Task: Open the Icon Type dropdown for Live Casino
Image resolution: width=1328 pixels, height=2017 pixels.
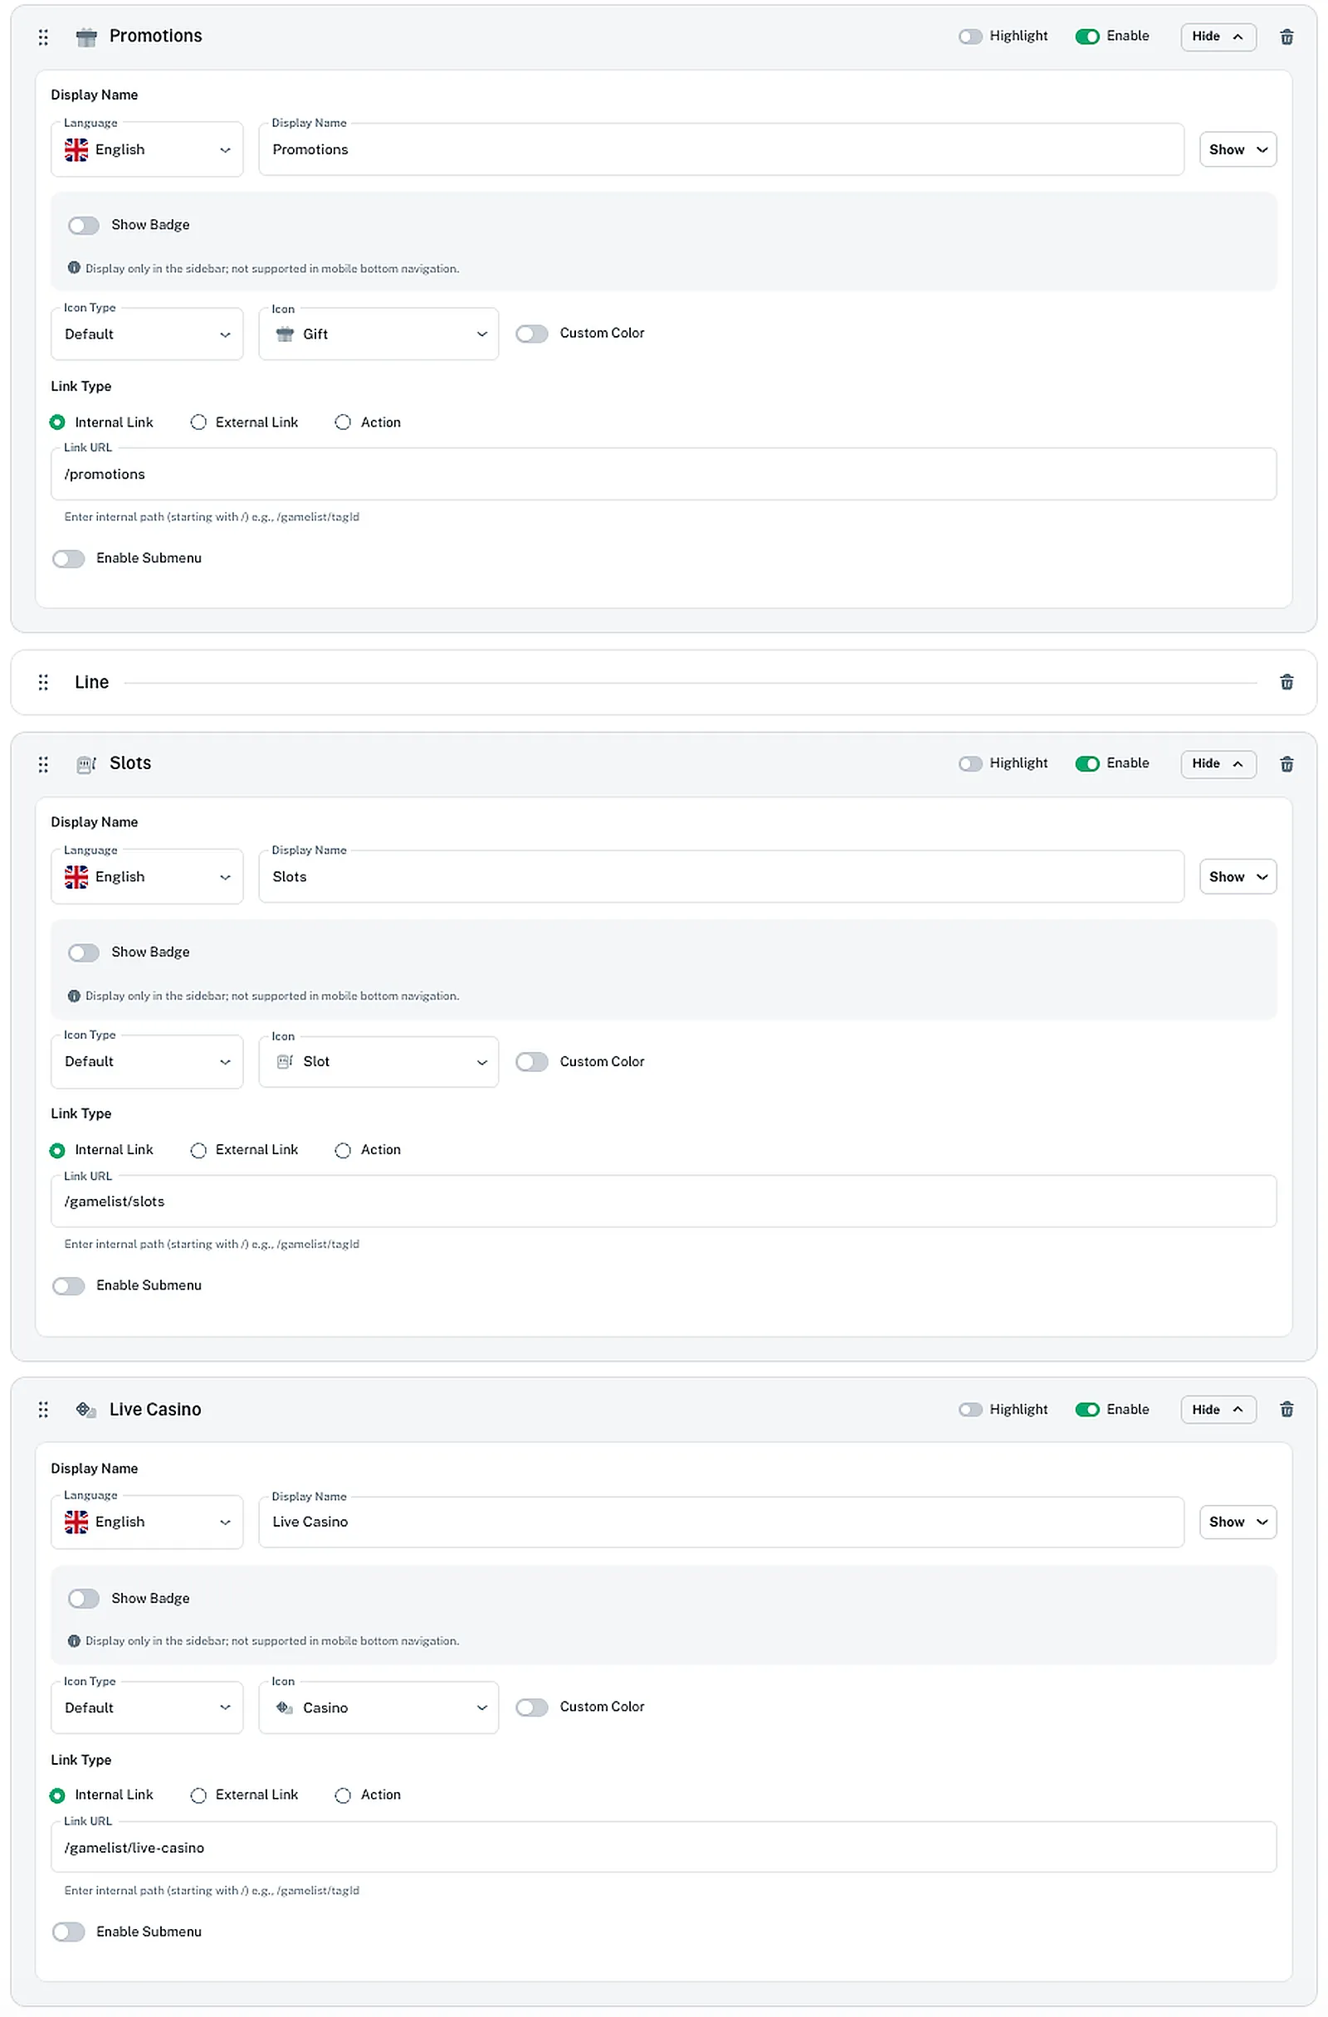Action: (147, 1708)
